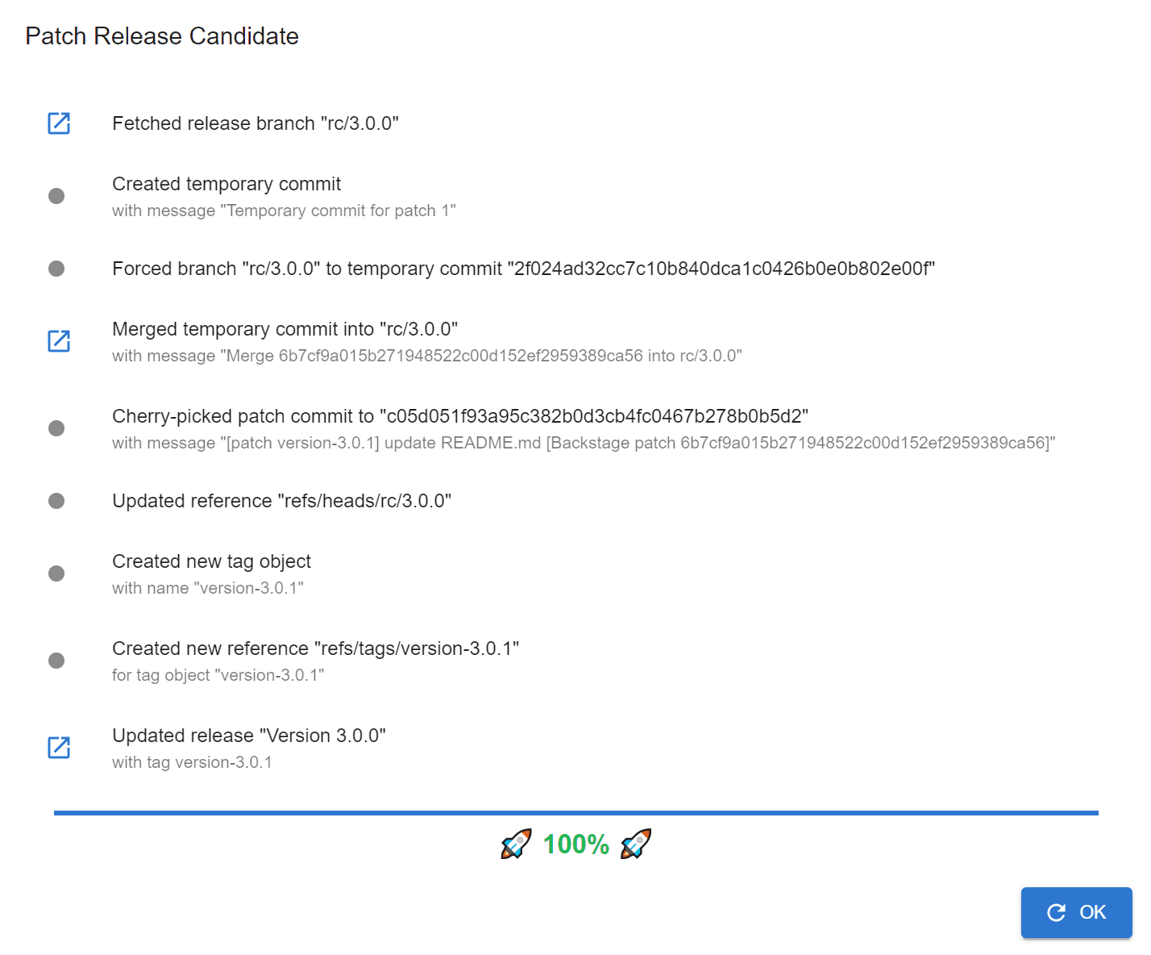
Task: Select the 'Fetched release branch "rc/3.0.0"' text
Action: (x=256, y=123)
